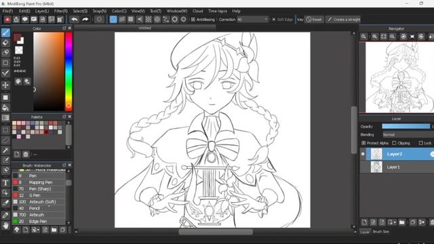The width and height of the screenshot is (434, 244).
Task: Select the Hand pan tool
Action: point(5,226)
